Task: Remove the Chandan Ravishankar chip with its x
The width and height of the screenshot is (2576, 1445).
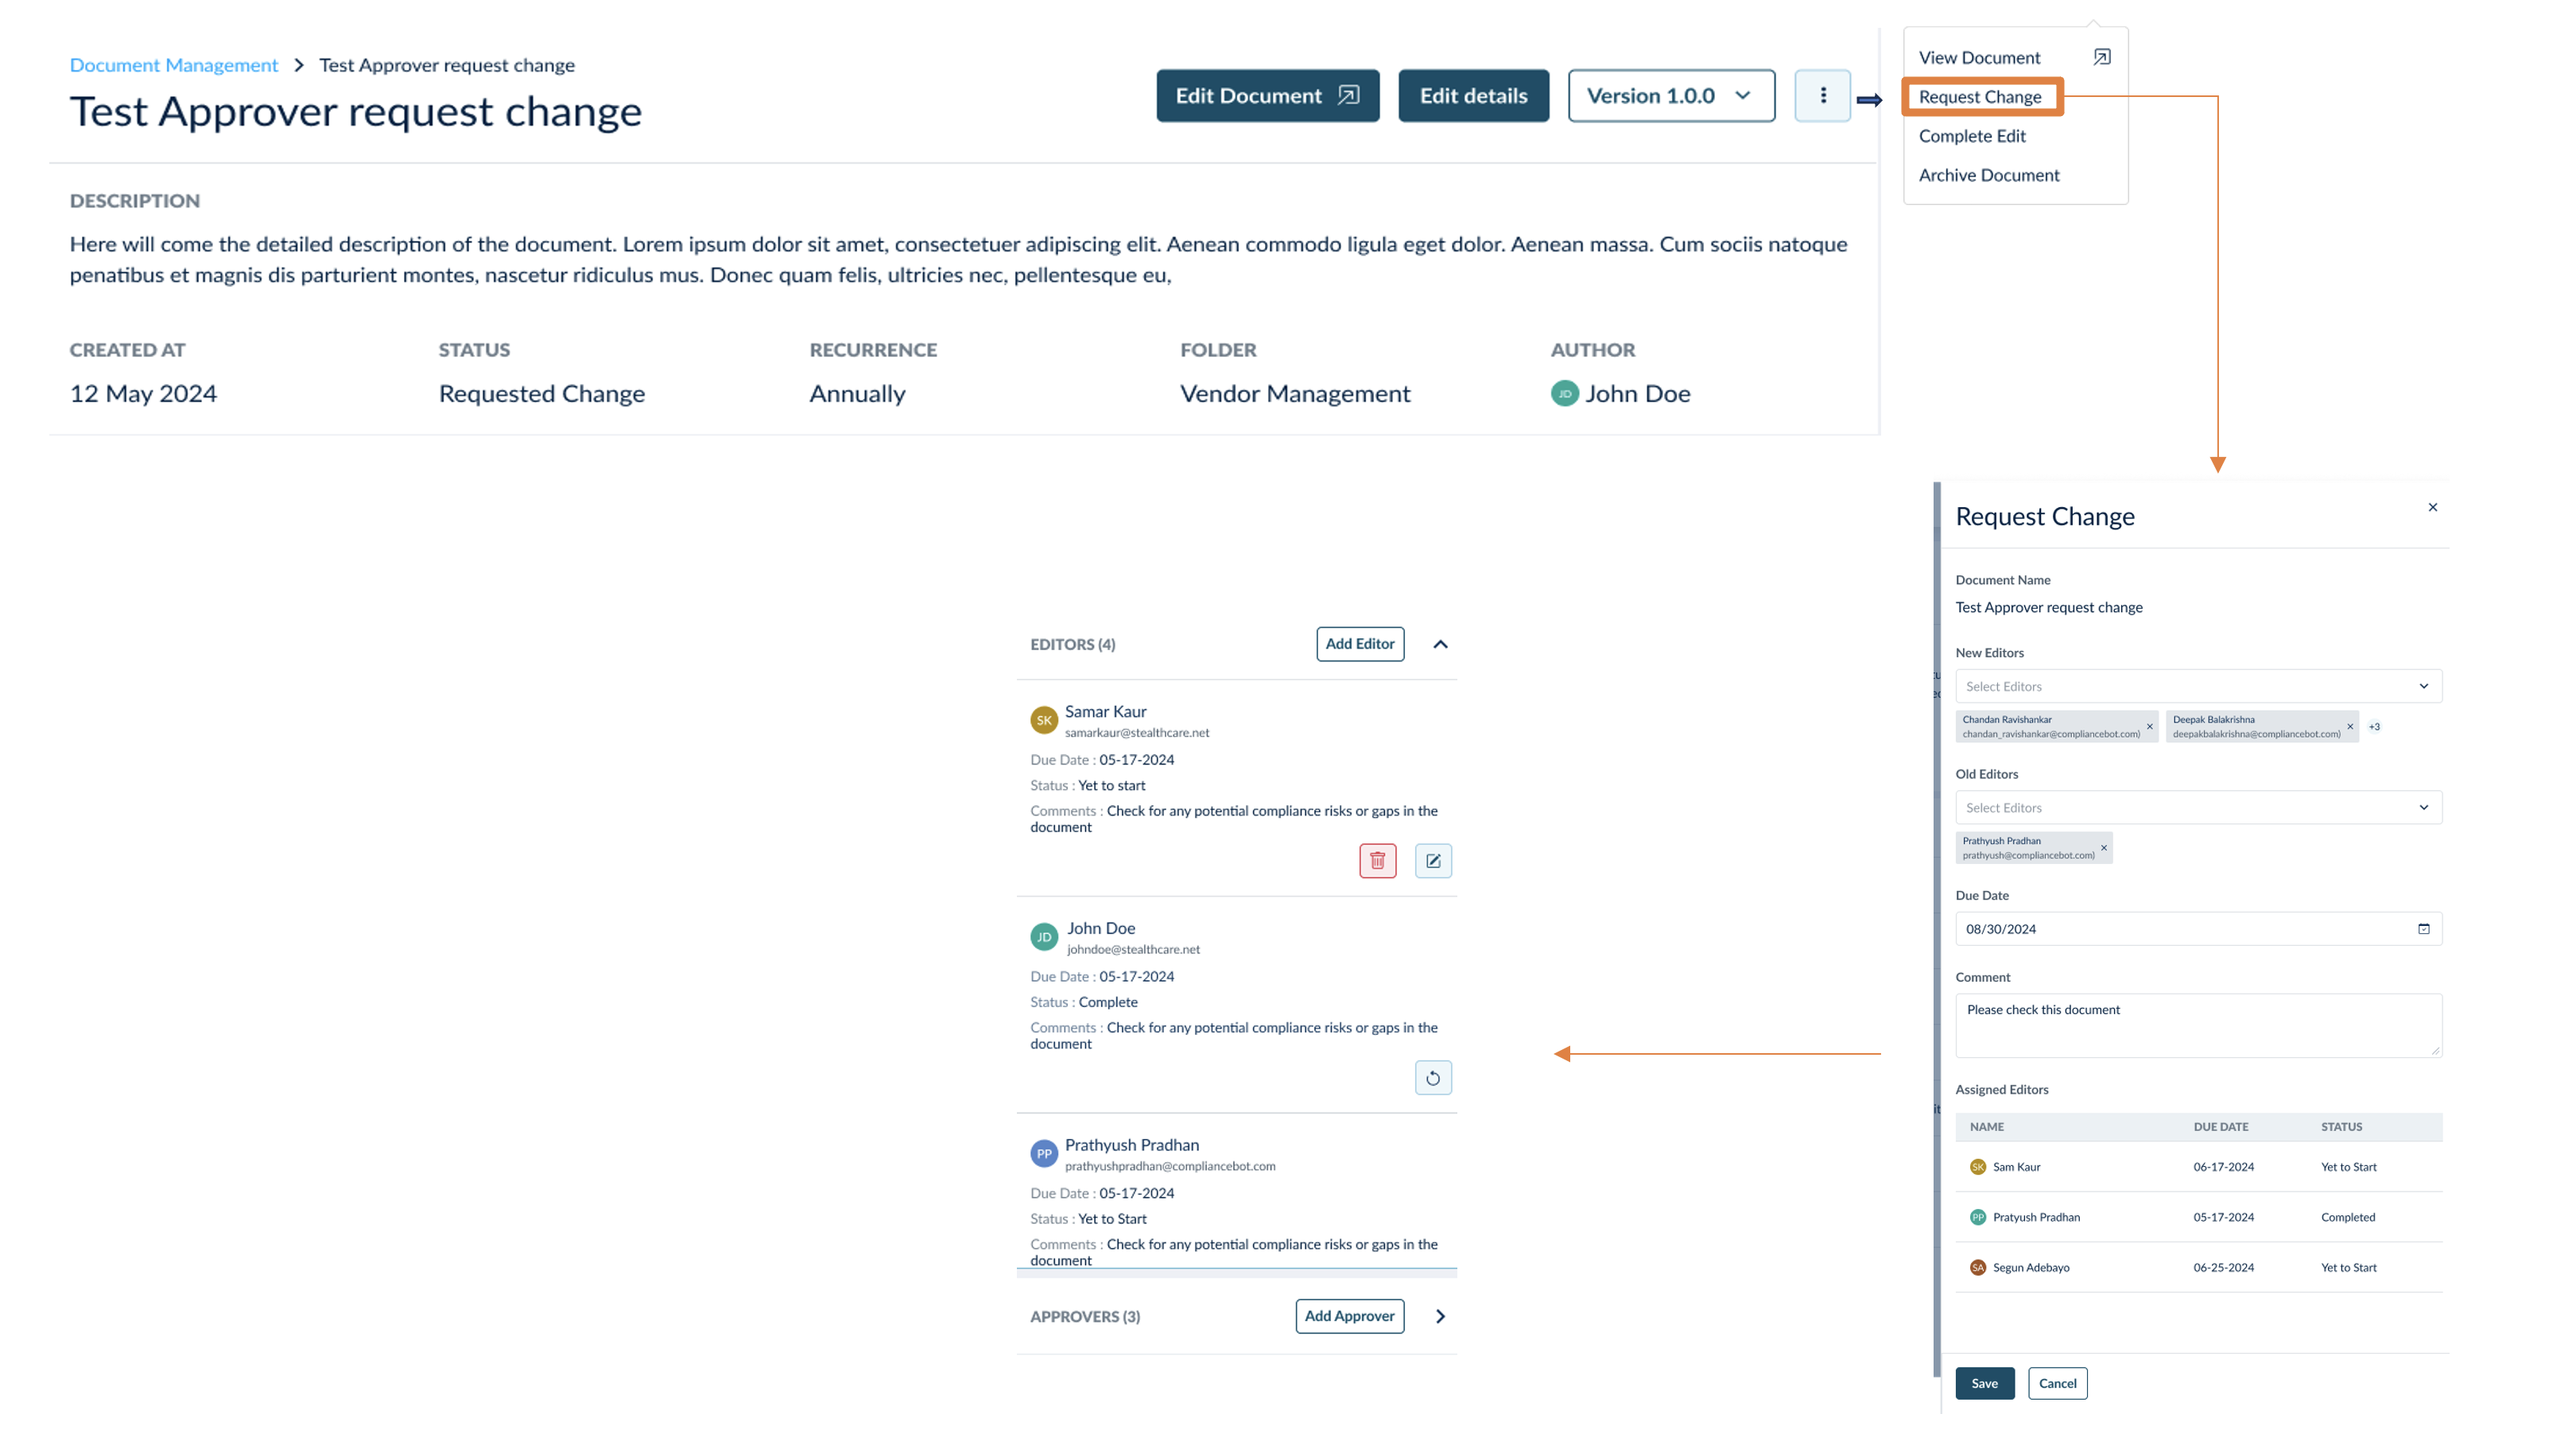Action: tap(2149, 727)
